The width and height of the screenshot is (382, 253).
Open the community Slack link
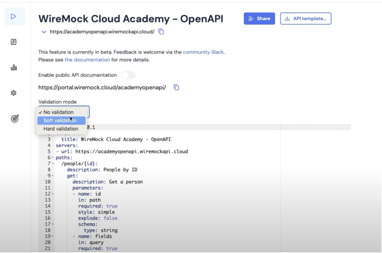click(x=203, y=52)
